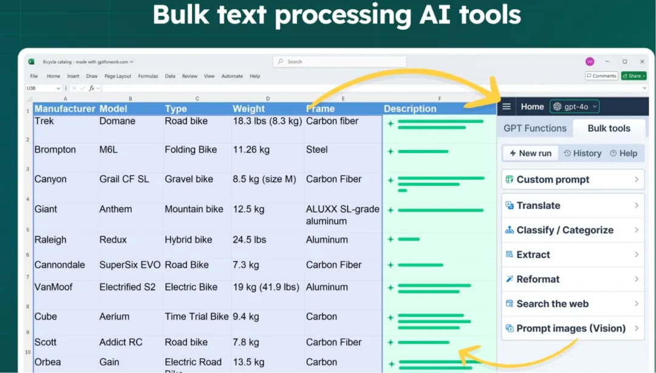Image resolution: width=656 pixels, height=373 pixels.
Task: Click Home in the GPT sidebar header
Action: tap(532, 107)
